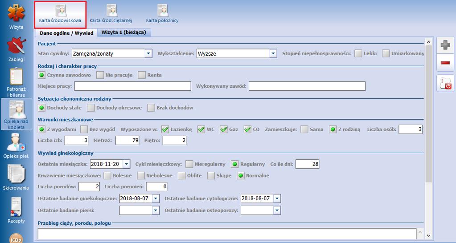
Task: Click the Liczba izb field
Action: (x=77, y=141)
